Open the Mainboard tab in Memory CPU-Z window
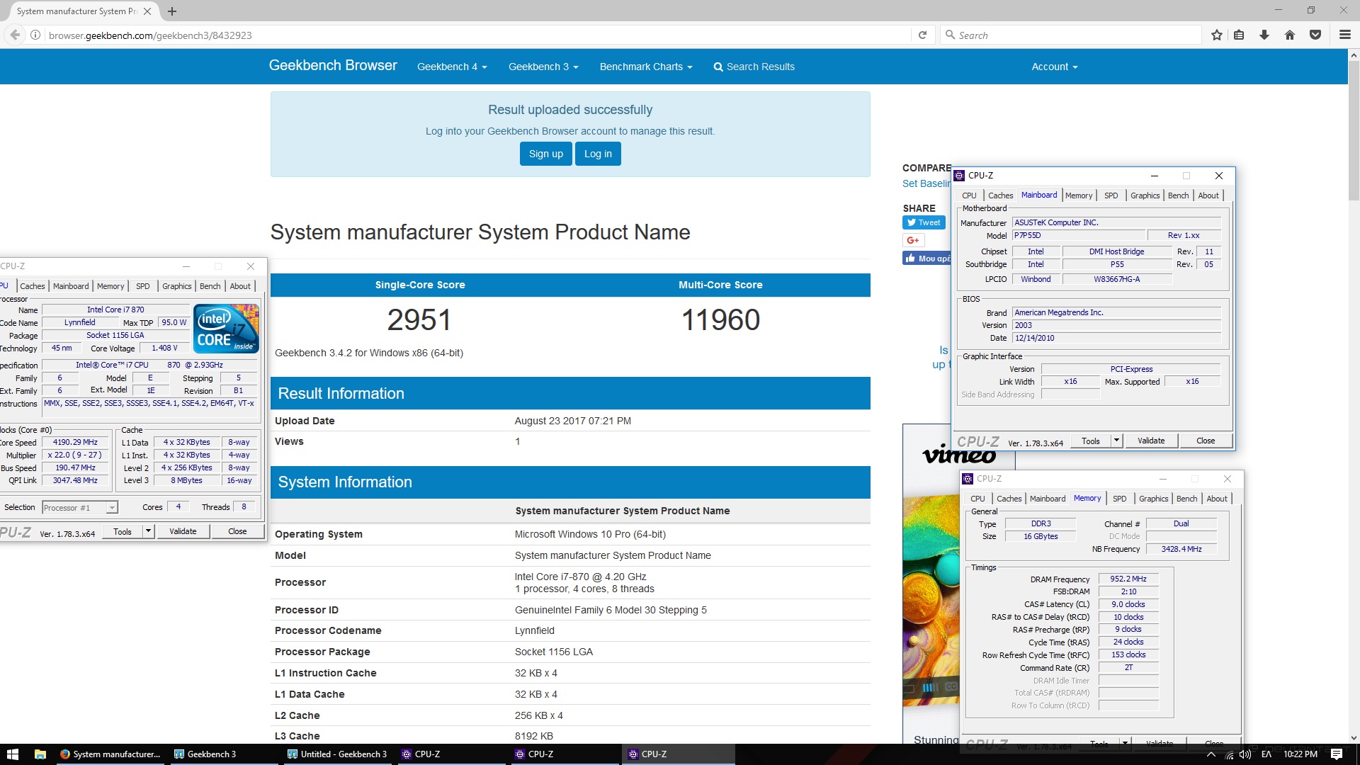 pyautogui.click(x=1048, y=499)
